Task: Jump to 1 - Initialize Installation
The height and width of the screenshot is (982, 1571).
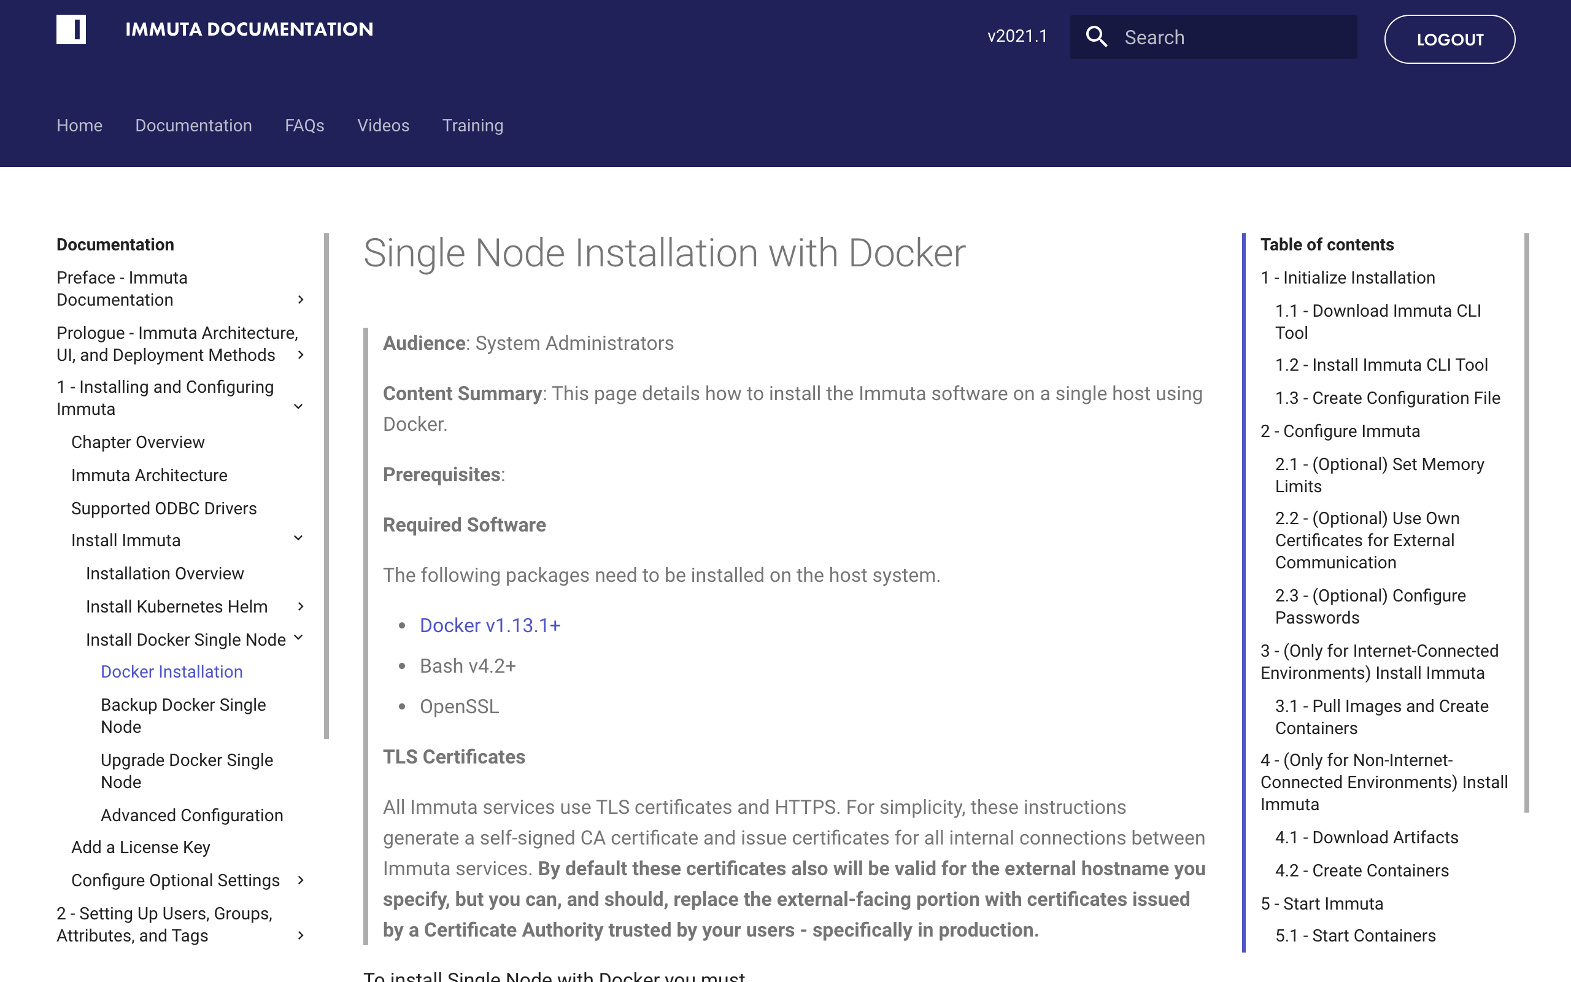Action: (x=1348, y=277)
